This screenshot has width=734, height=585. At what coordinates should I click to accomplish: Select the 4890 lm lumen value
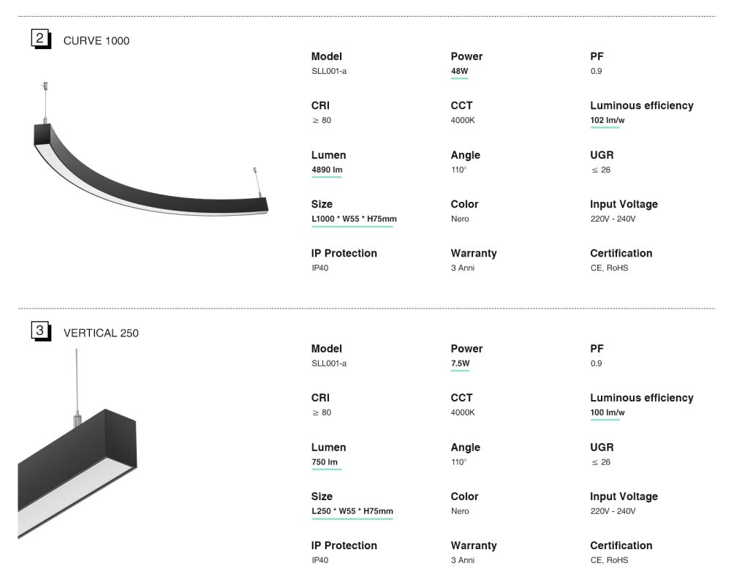pyautogui.click(x=327, y=170)
